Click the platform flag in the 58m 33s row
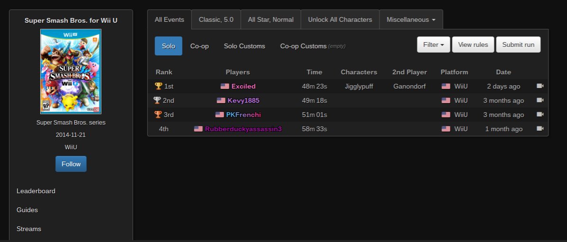Viewport: 567px width, 242px height. point(446,128)
